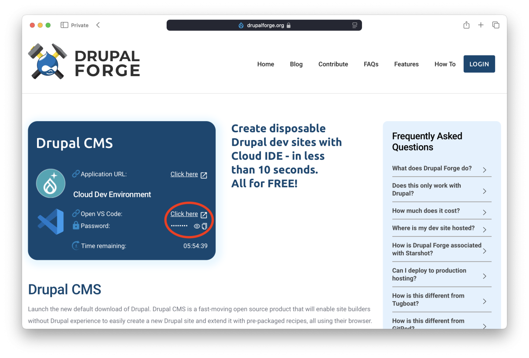Open the How To menu item
This screenshot has width=529, height=358.
pyautogui.click(x=445, y=64)
